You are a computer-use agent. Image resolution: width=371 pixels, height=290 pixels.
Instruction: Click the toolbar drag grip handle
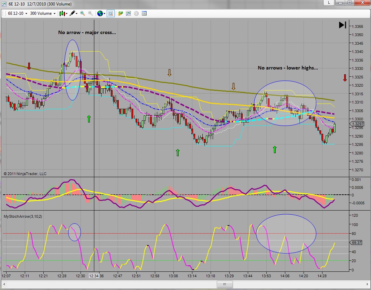[3, 13]
